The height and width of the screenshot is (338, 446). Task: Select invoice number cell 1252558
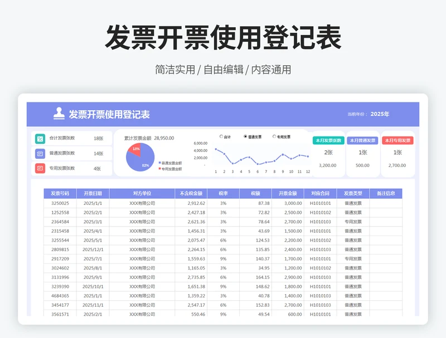[60, 213]
